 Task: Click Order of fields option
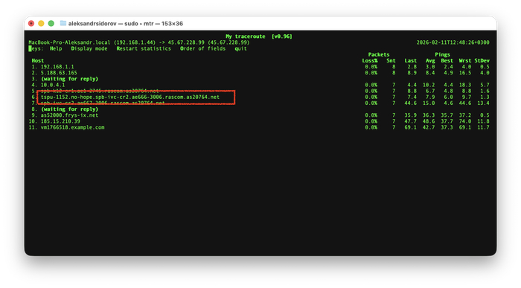[x=202, y=48]
